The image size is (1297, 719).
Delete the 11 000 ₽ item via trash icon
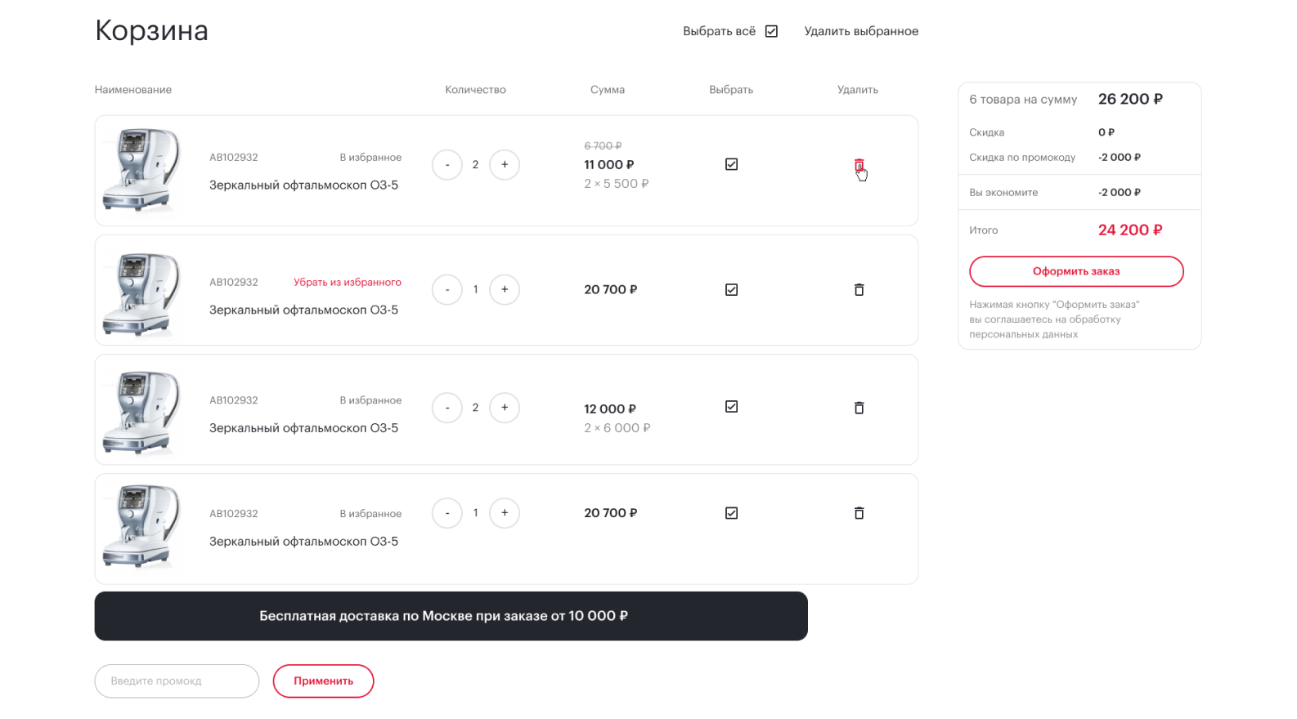(x=859, y=165)
